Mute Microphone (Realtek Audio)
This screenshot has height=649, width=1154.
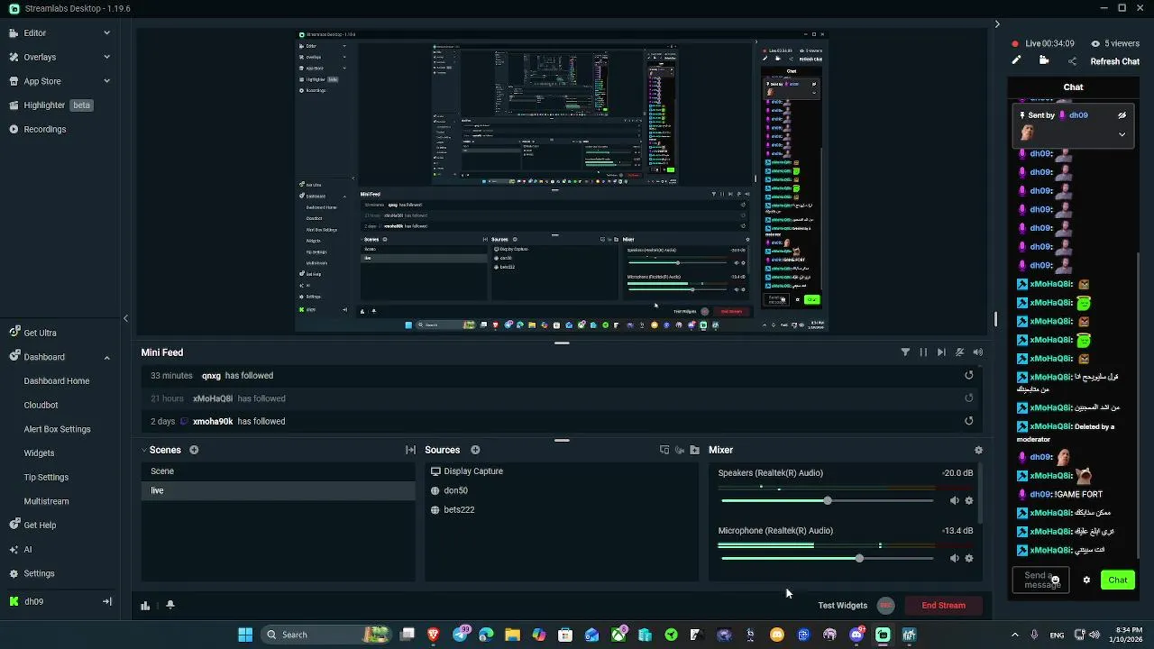[955, 558]
